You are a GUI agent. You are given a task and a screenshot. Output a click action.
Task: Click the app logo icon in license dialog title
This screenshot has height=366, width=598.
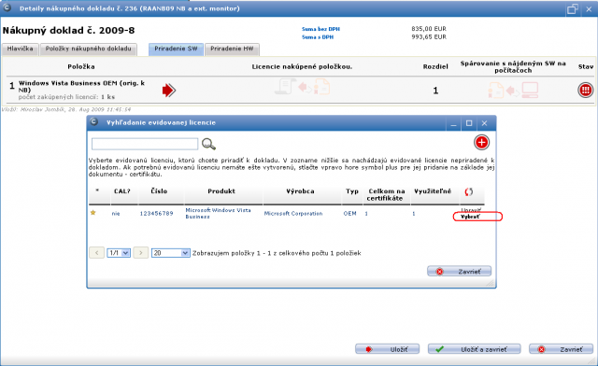coord(93,122)
